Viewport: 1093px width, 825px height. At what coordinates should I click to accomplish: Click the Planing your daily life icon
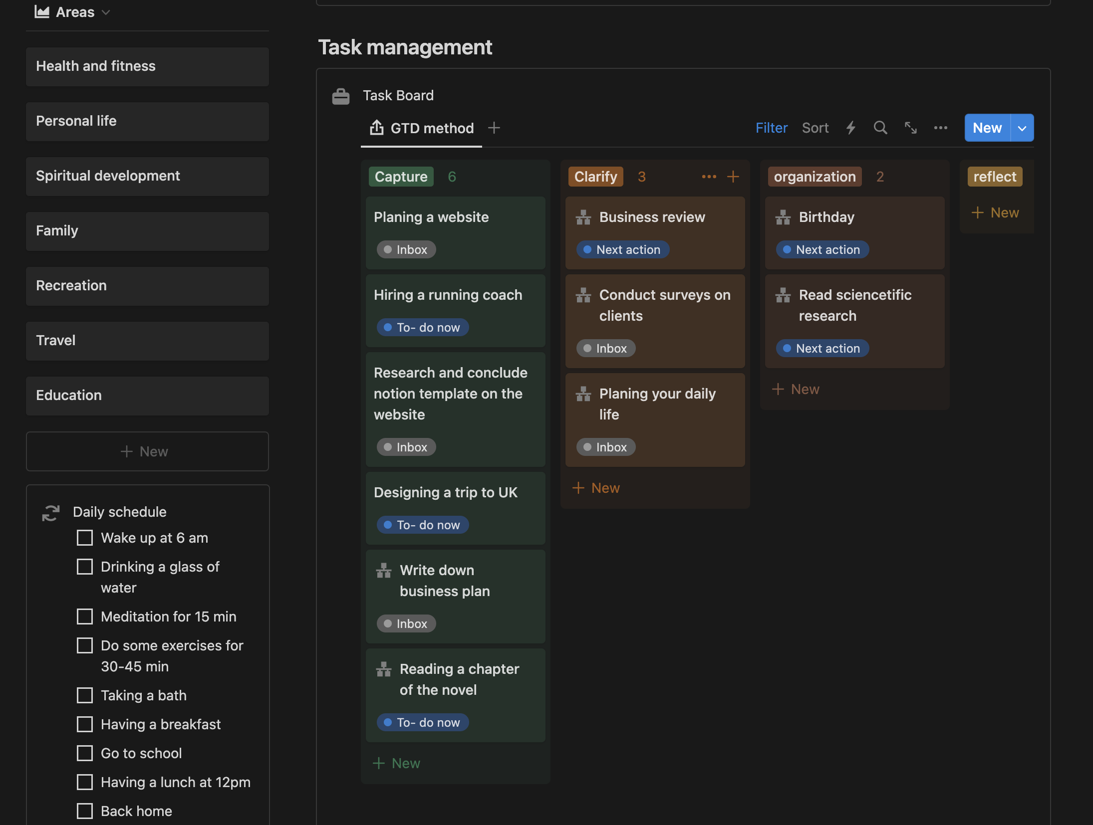(583, 394)
